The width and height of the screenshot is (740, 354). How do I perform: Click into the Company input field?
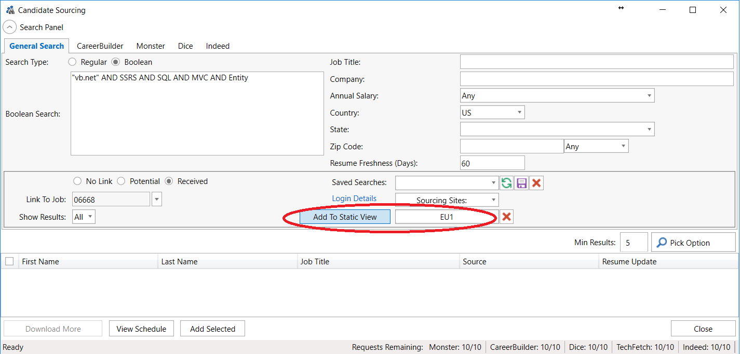[597, 79]
